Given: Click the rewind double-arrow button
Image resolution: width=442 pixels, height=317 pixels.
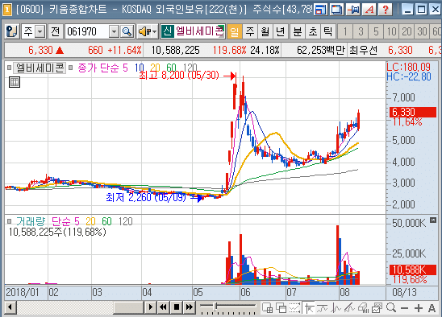Looking at the screenshot, I should 163,307.
